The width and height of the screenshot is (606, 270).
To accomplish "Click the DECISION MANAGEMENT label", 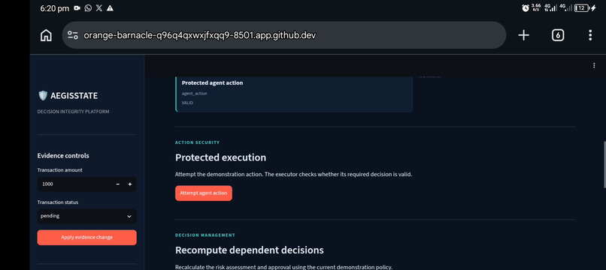I will pyautogui.click(x=205, y=235).
